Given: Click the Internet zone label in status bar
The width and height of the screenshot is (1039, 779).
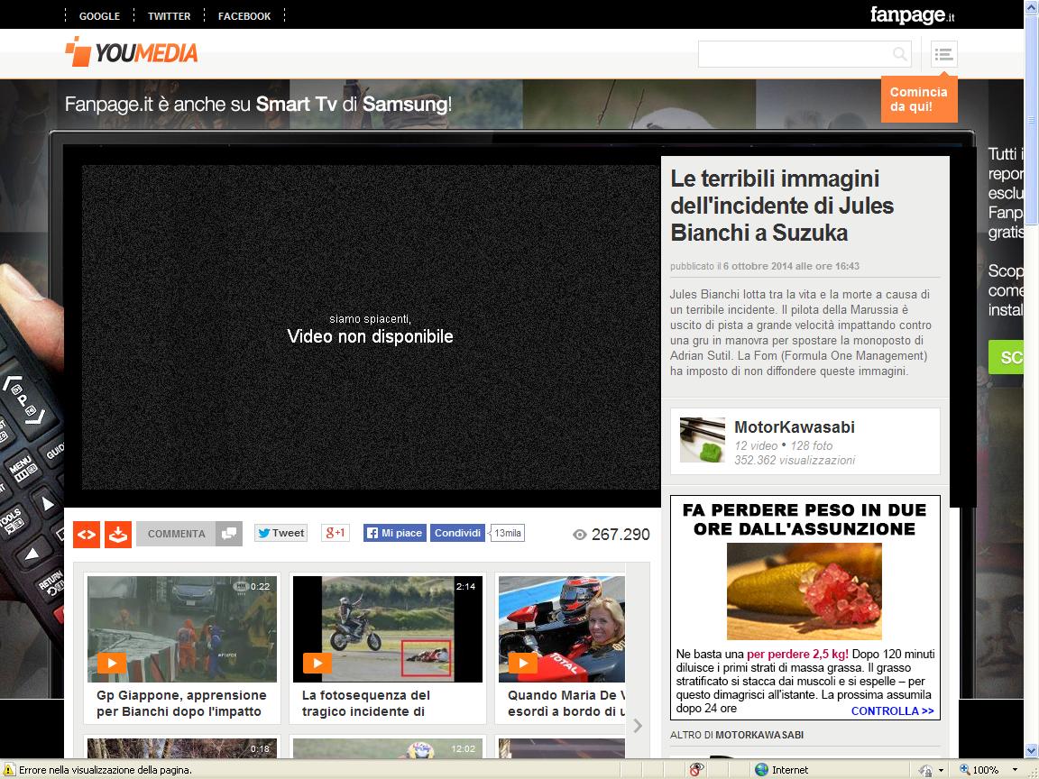Looking at the screenshot, I should 790,770.
